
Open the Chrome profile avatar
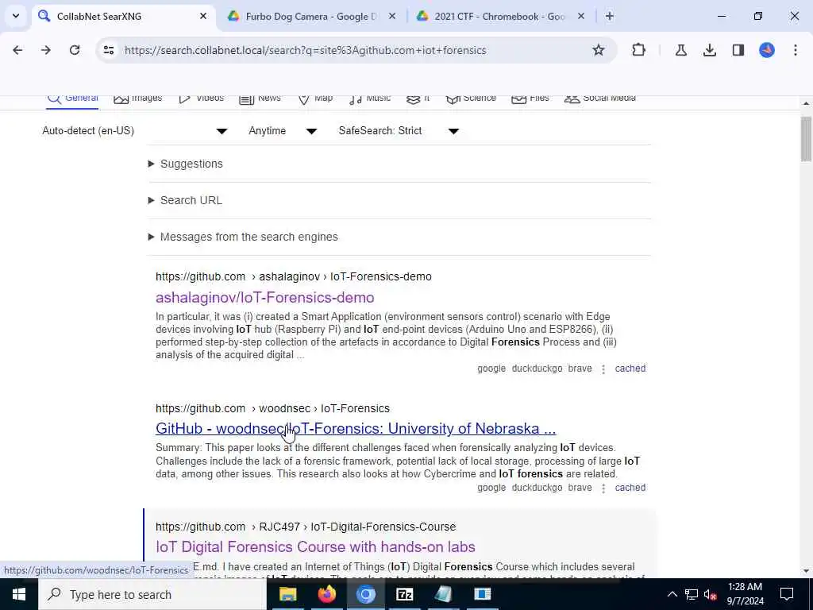click(x=767, y=50)
